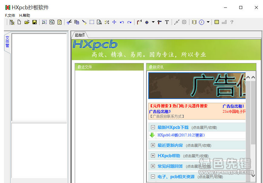Click the new file icon in toolbar
The height and width of the screenshot is (183, 263).
pyautogui.click(x=19, y=22)
